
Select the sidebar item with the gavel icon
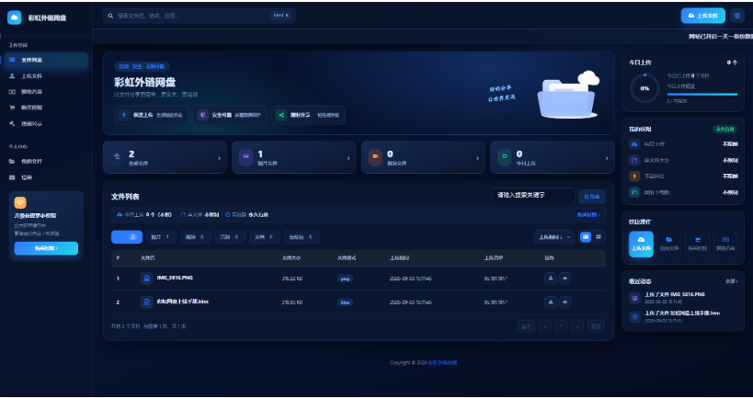click(46, 123)
